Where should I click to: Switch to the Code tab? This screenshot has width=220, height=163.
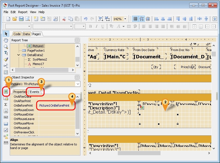point(17,34)
